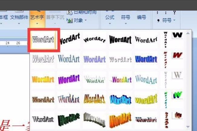Pick the arched black WordArt style

[95, 40]
